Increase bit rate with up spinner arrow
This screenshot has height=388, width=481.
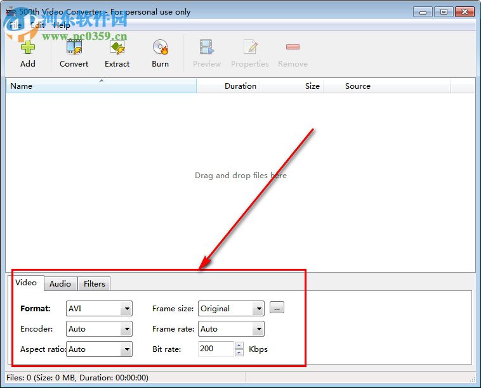point(239,345)
